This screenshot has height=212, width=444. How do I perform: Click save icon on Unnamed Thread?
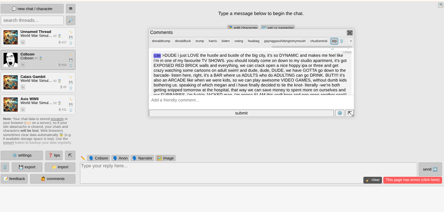tap(71, 37)
